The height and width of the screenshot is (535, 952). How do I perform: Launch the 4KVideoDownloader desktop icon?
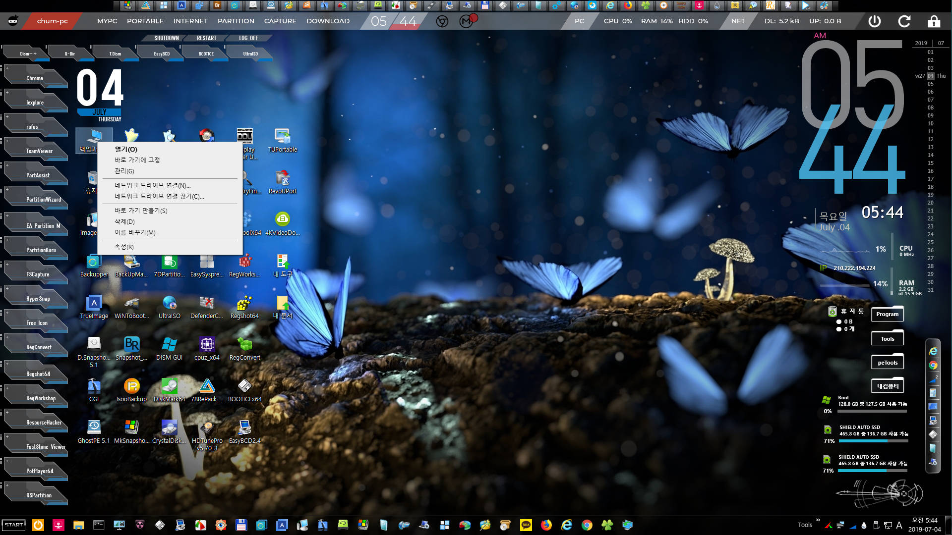click(283, 223)
